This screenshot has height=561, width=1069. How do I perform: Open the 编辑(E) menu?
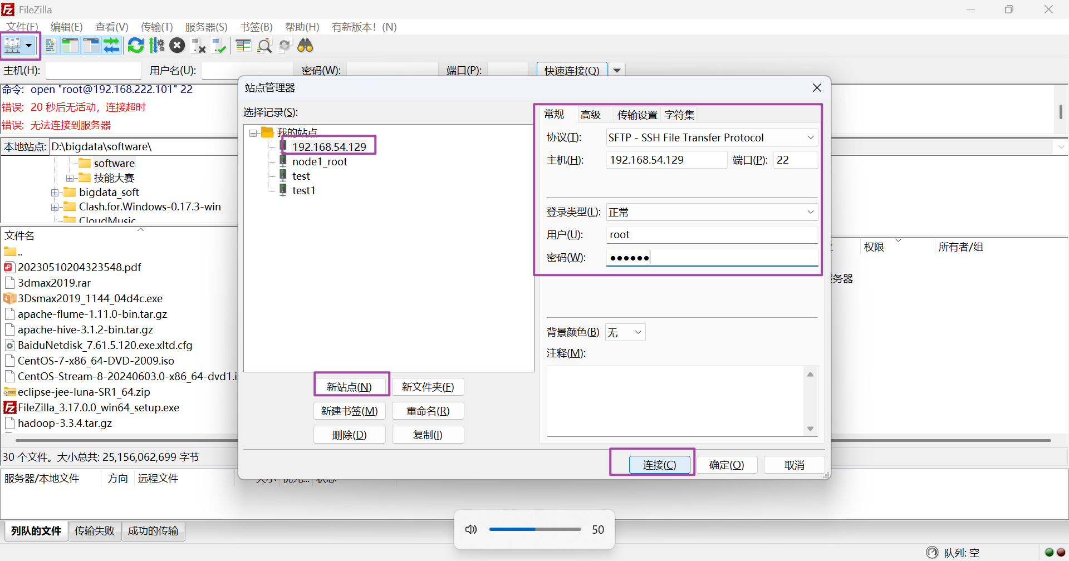pyautogui.click(x=67, y=27)
